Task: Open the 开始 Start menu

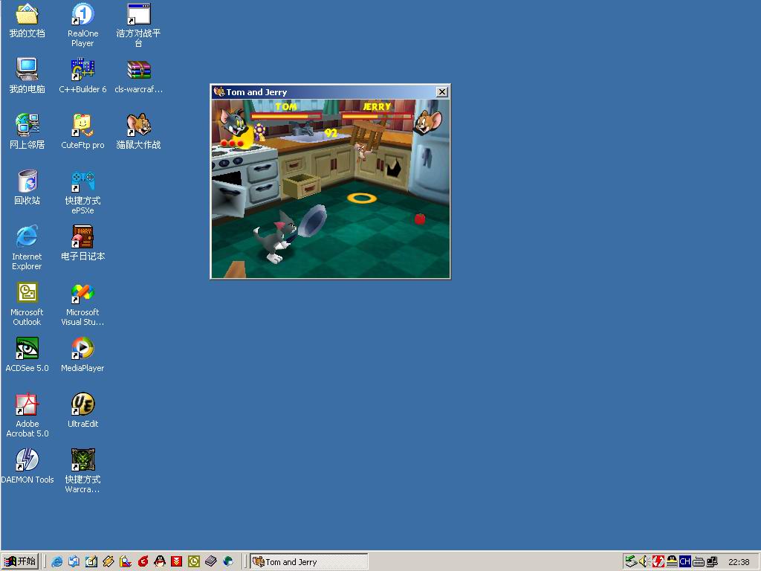Action: [x=20, y=561]
